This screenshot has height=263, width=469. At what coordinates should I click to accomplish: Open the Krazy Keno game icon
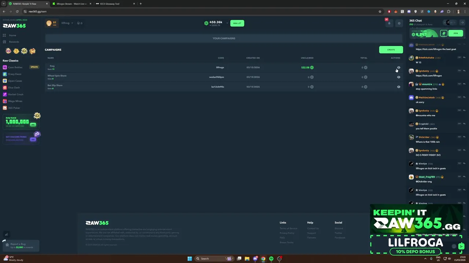tap(5, 74)
